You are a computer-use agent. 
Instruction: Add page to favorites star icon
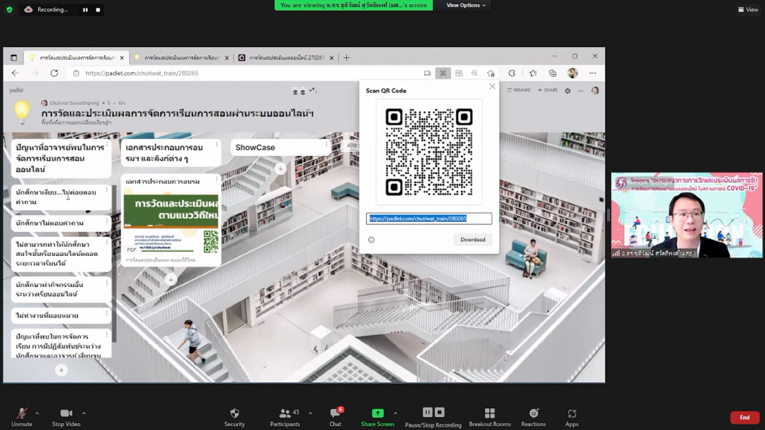coord(491,73)
